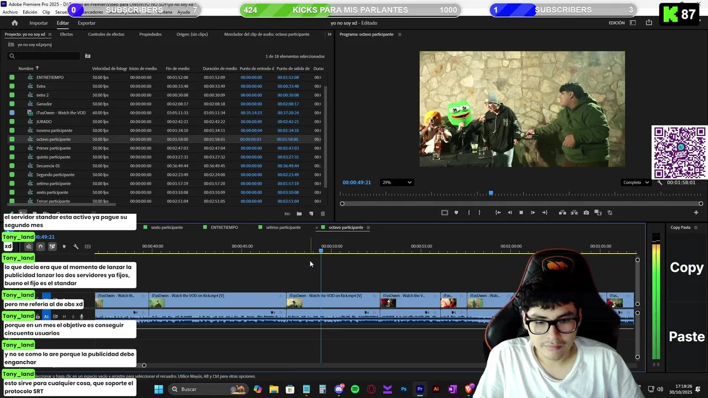
Task: Open the Controles de efectos tab
Action: [106, 34]
